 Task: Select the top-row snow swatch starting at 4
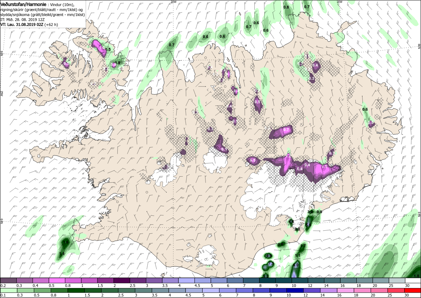click(186, 281)
